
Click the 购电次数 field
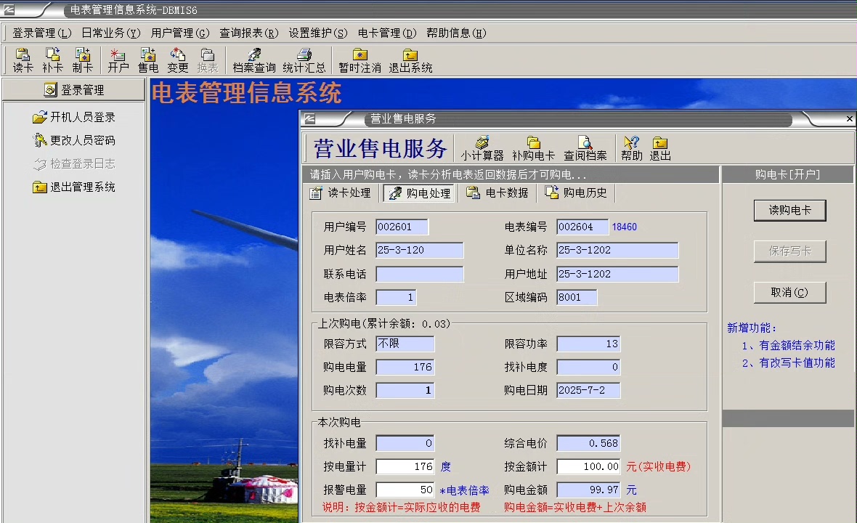tap(405, 390)
